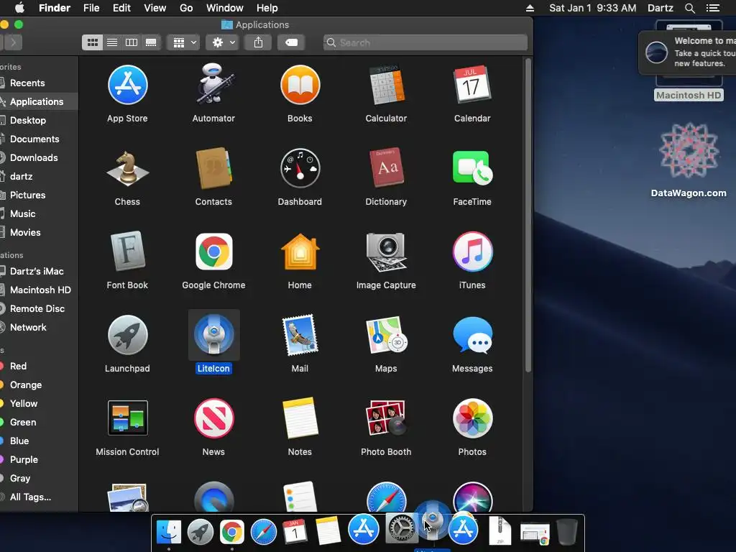The image size is (736, 552).
Task: Open Notification Center from menu bar
Action: [x=712, y=8]
